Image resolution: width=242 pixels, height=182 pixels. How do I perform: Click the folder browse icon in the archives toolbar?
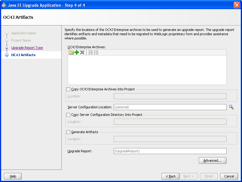click(x=71, y=52)
